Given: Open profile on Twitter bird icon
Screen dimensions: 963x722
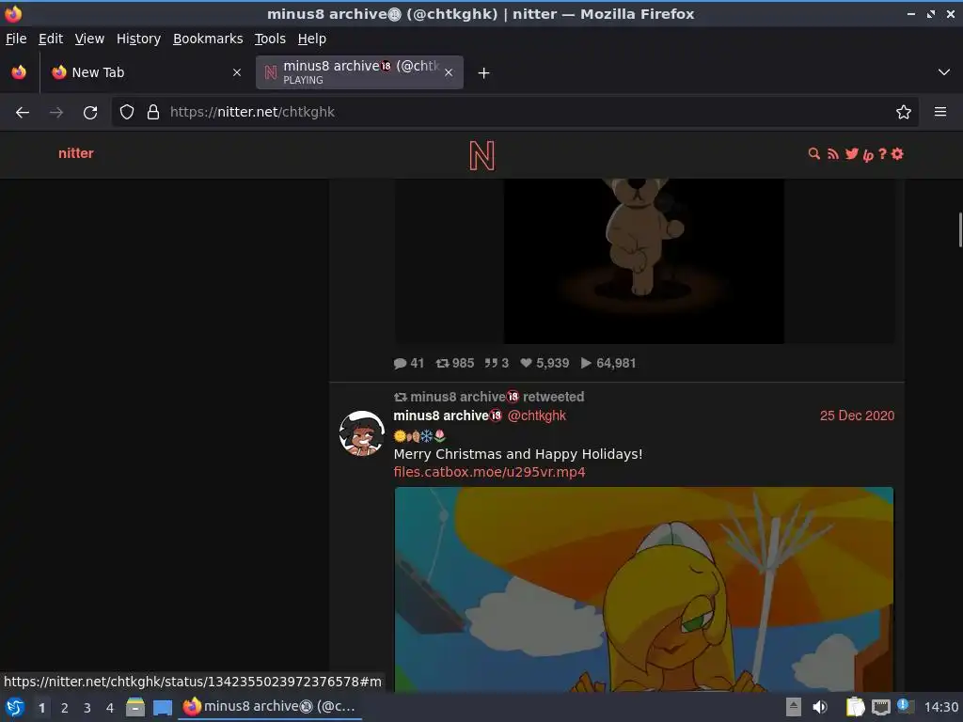Looking at the screenshot, I should 851,153.
